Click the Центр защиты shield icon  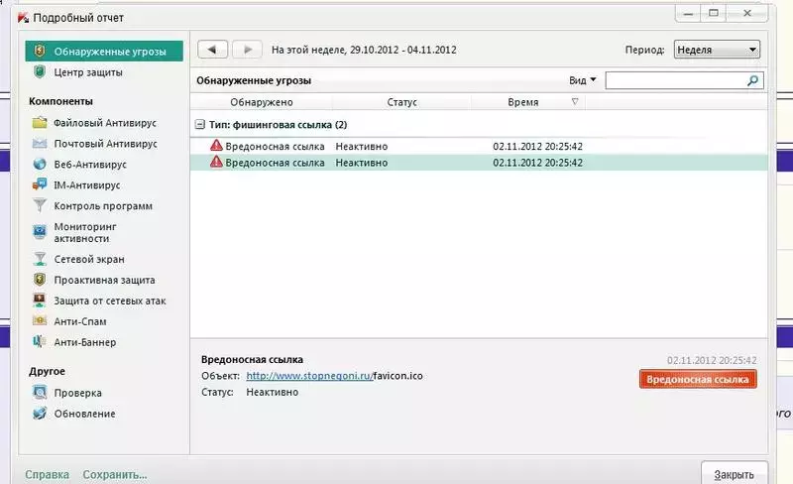pyautogui.click(x=40, y=71)
